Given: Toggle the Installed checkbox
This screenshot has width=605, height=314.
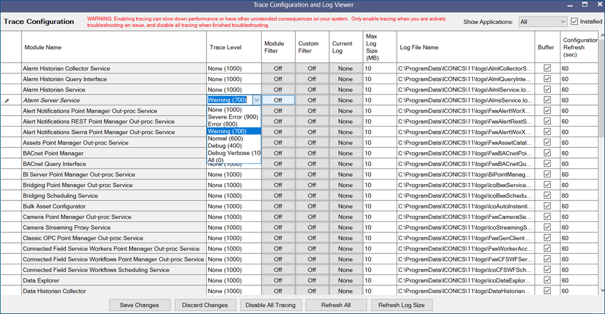Looking at the screenshot, I should coord(575,21).
